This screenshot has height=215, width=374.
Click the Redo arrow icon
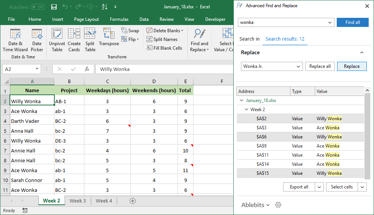pos(78,7)
